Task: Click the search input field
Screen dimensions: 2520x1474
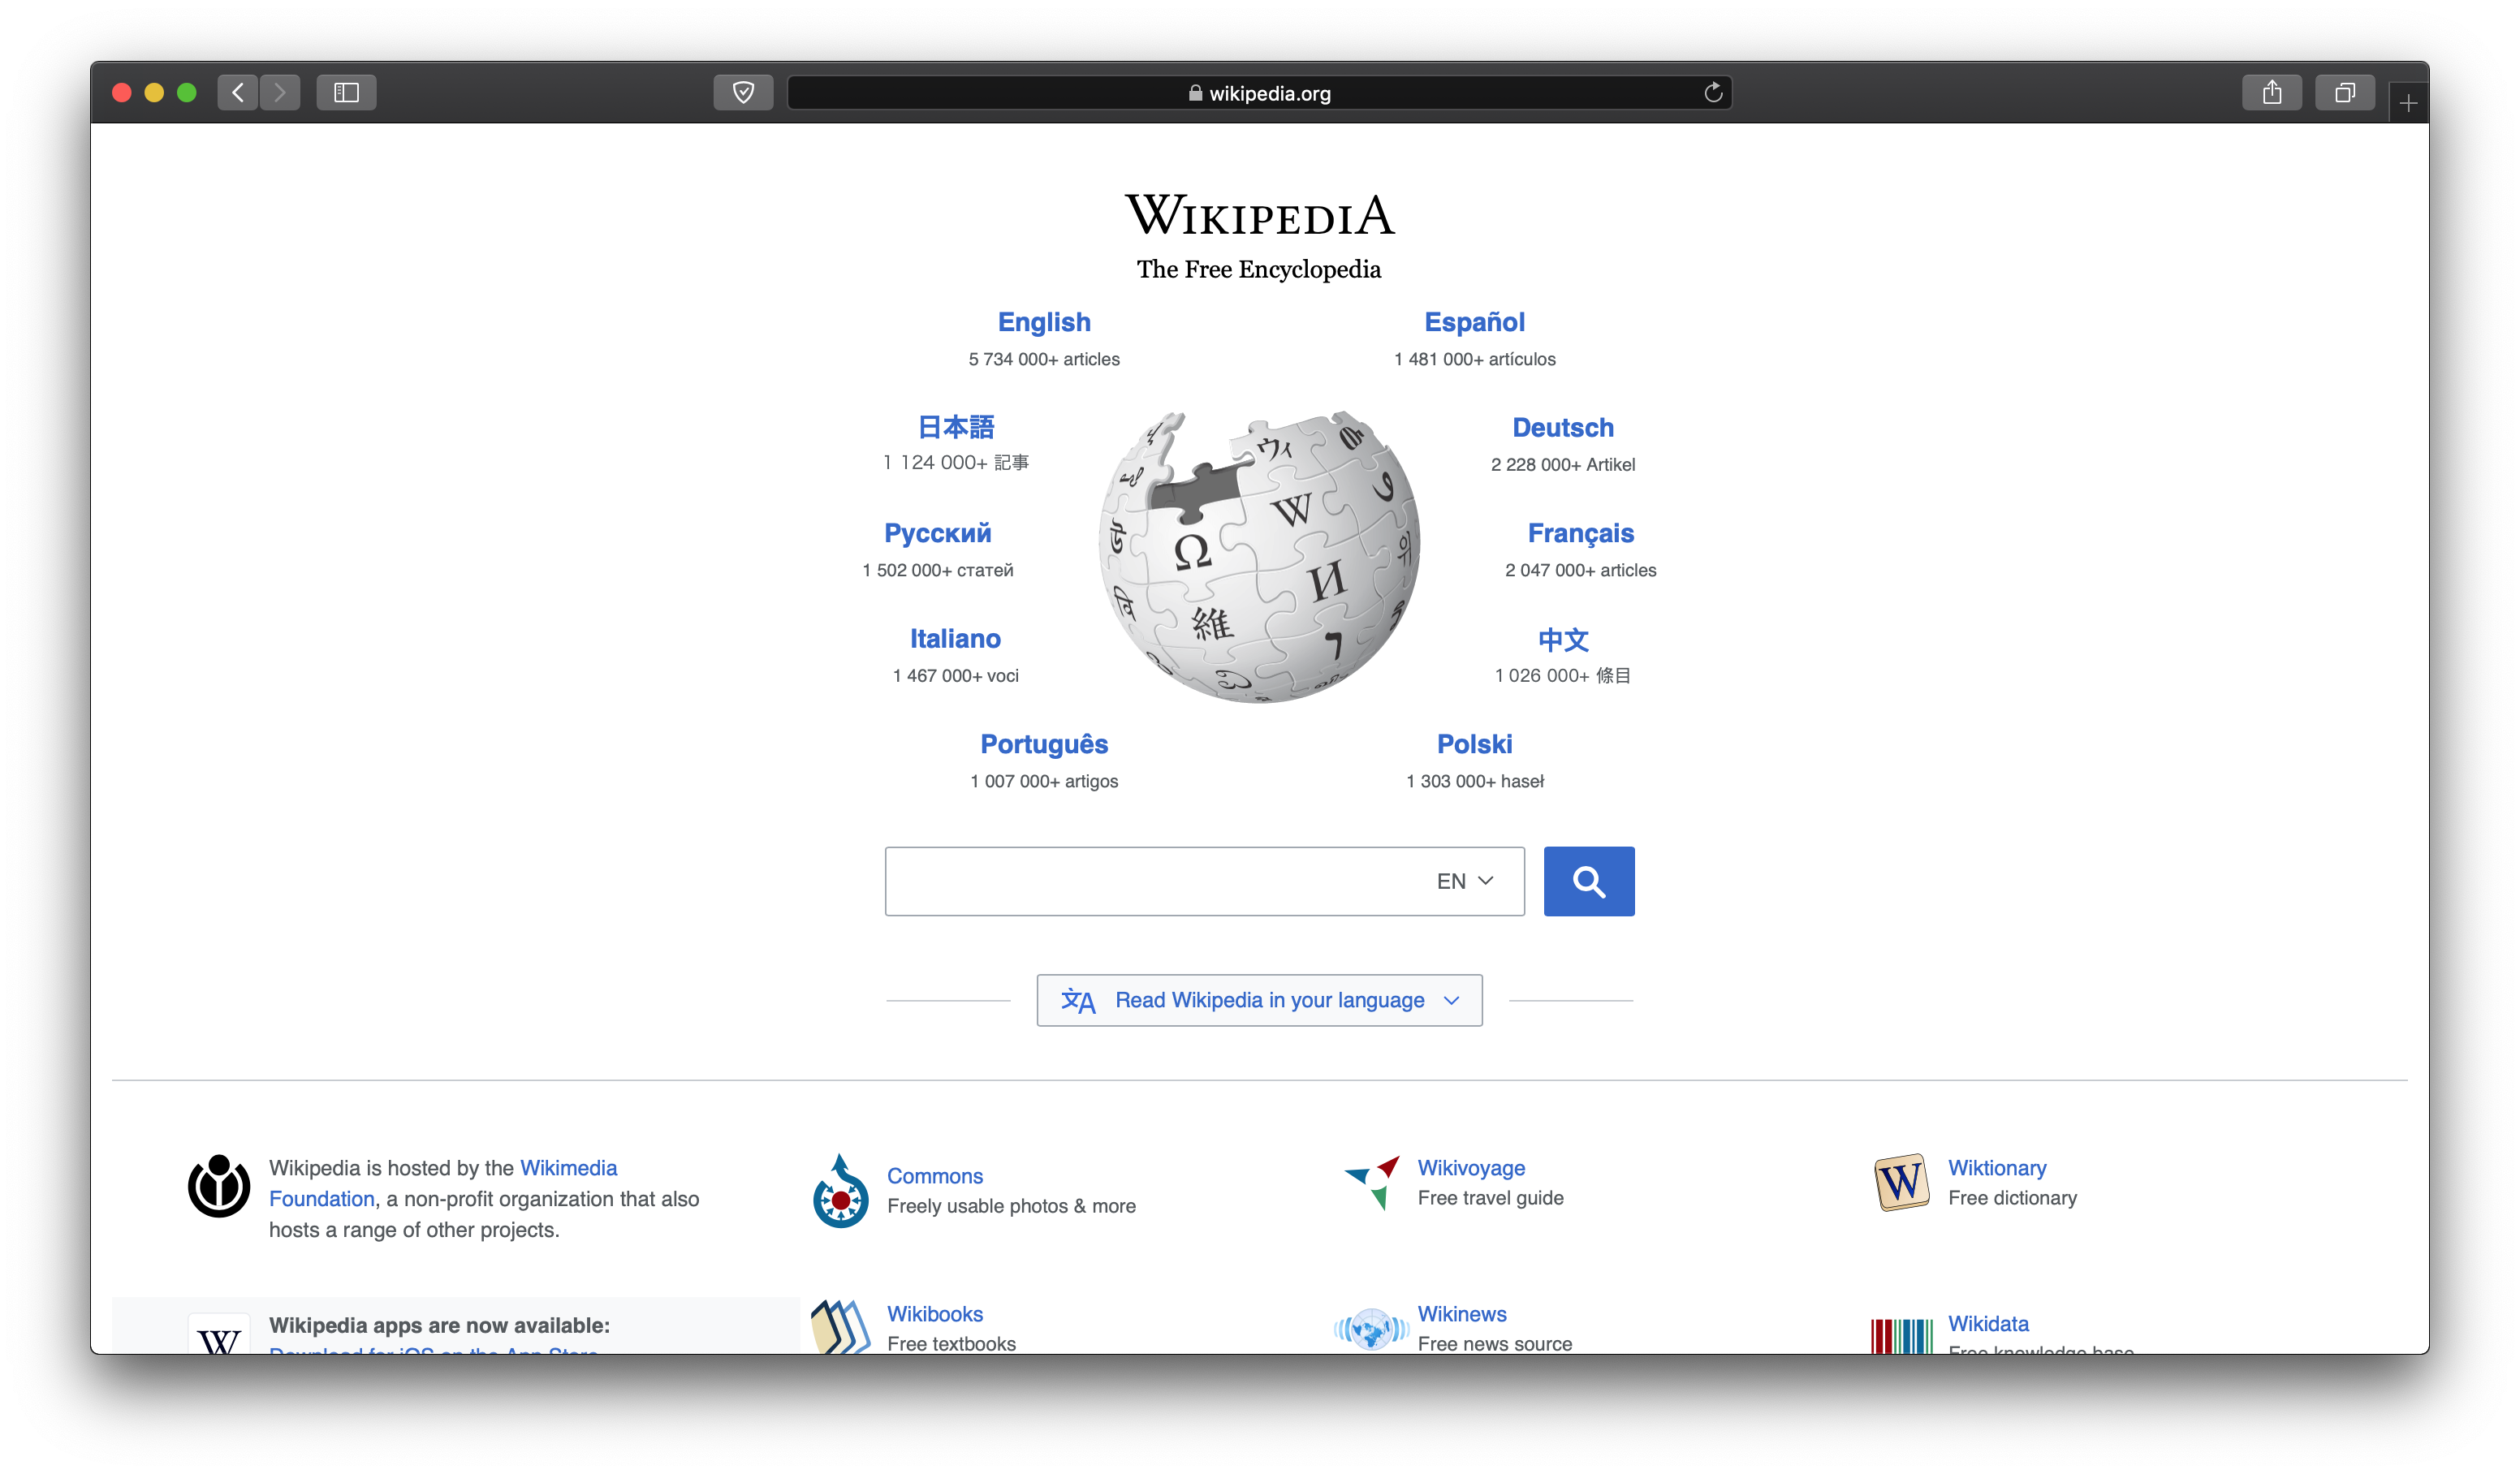Action: 1204,879
